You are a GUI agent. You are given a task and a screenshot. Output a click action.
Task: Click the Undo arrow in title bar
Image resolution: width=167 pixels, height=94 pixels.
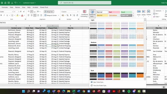[15, 3]
